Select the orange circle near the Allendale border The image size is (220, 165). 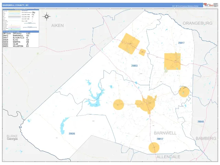[154, 147]
